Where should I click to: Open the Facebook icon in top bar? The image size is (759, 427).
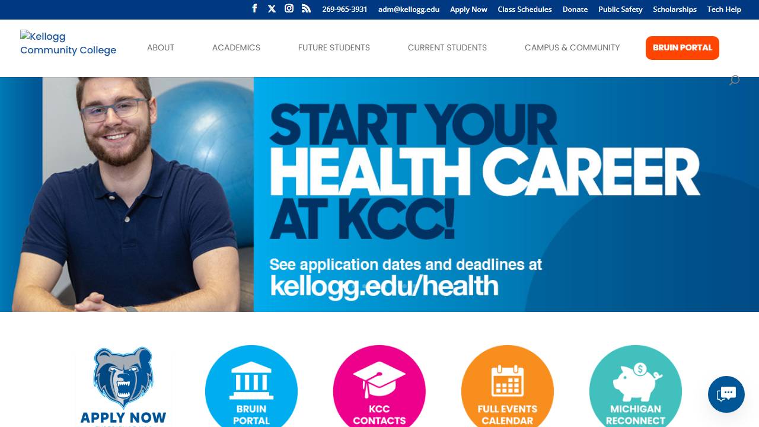tap(254, 8)
